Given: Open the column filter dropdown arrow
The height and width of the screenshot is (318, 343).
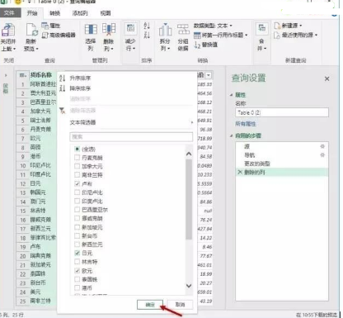Looking at the screenshot, I should 209,75.
